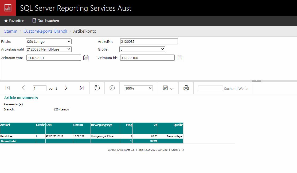
Task: Jump to last report page
Action: 82,88
